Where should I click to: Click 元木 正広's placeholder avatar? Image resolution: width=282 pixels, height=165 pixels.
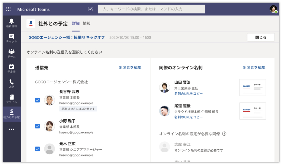[x=50, y=149]
